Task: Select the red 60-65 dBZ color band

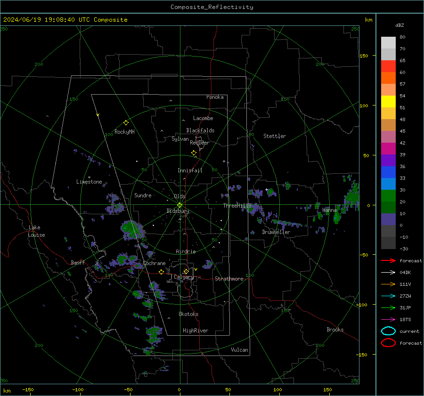Action: pos(388,66)
